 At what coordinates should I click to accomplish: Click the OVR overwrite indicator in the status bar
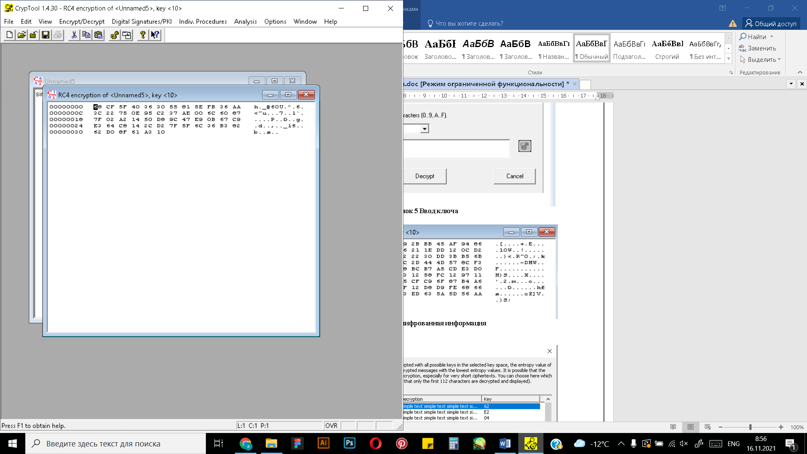point(331,426)
